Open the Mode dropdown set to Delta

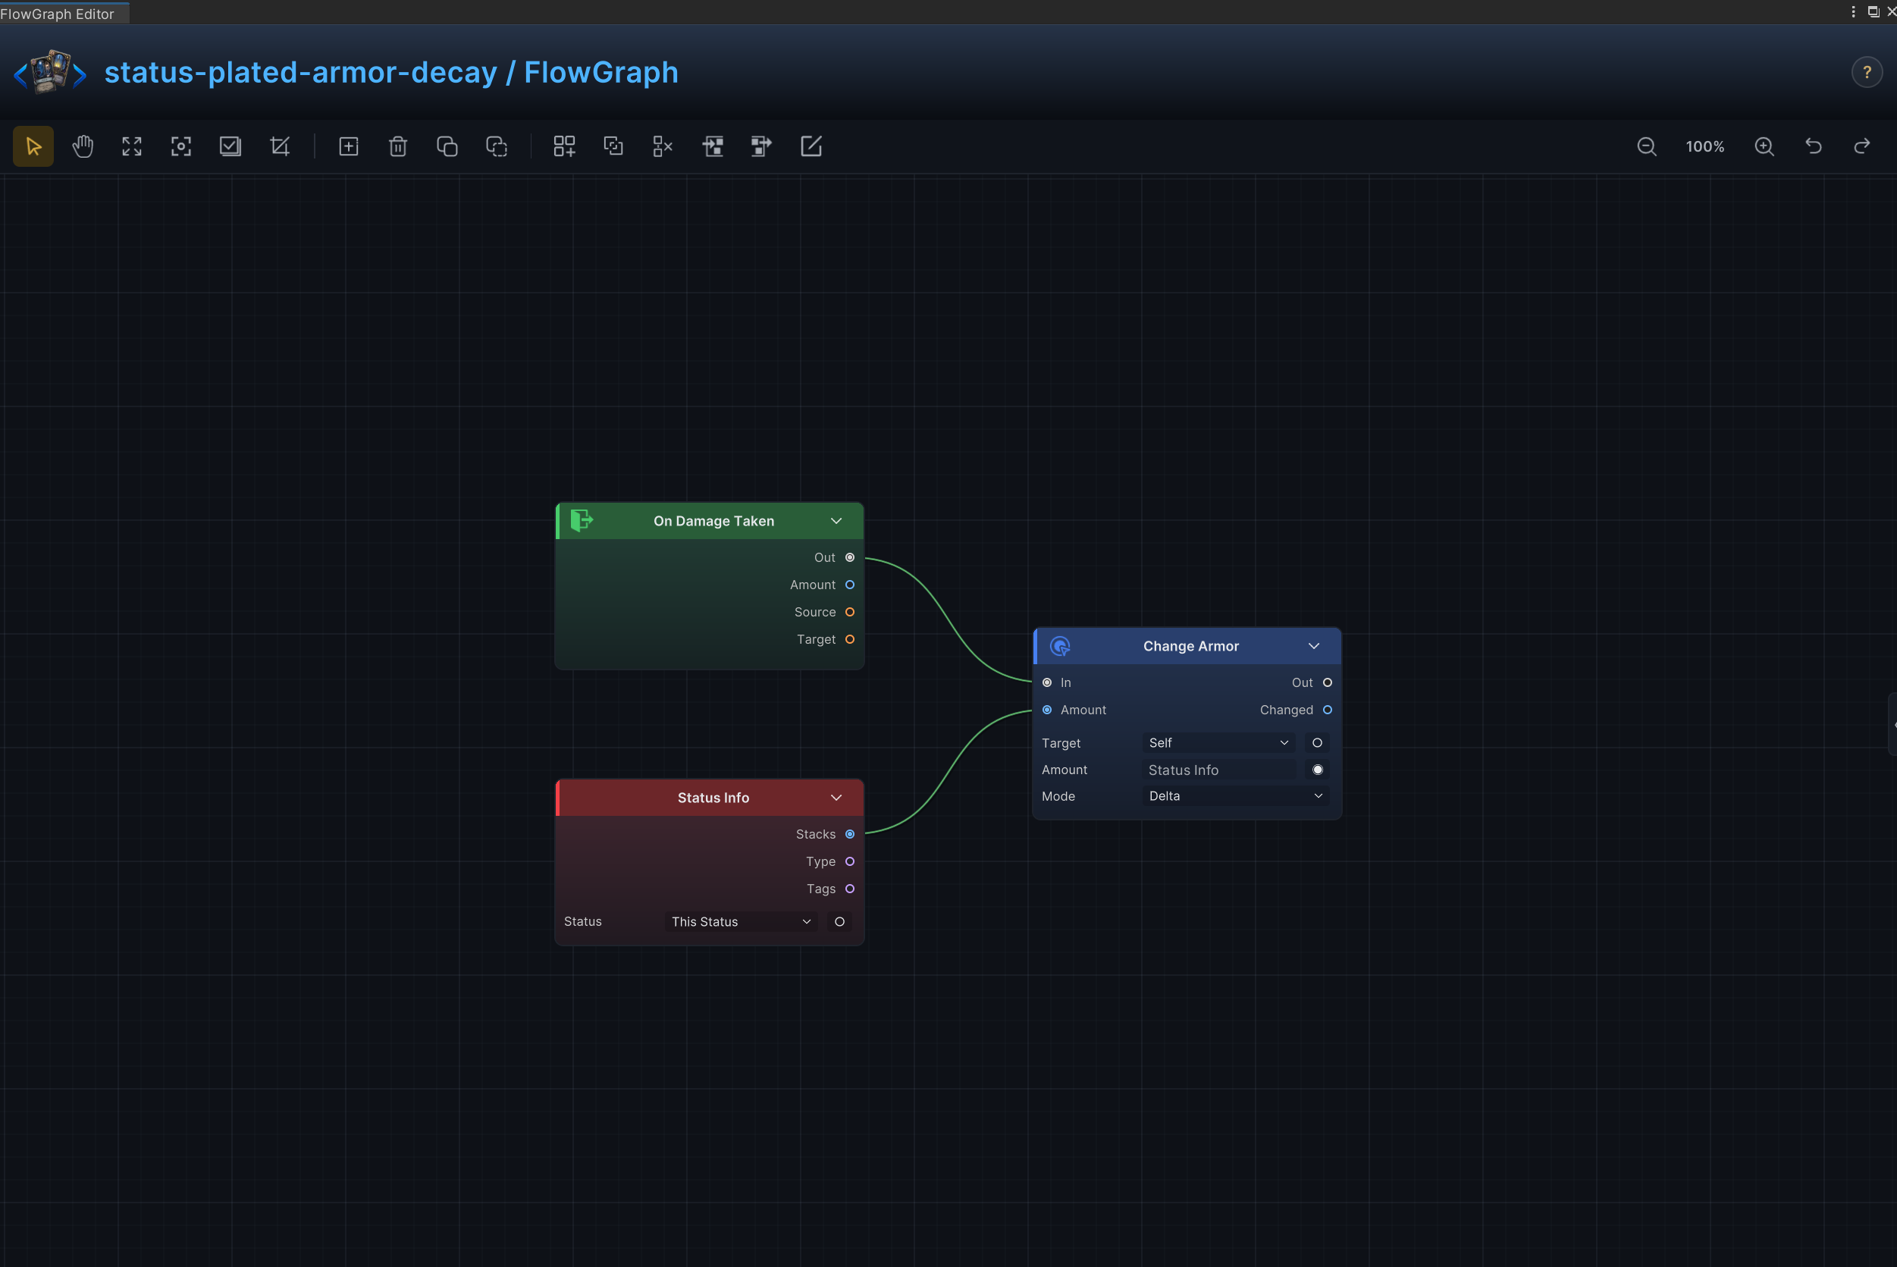(x=1235, y=796)
